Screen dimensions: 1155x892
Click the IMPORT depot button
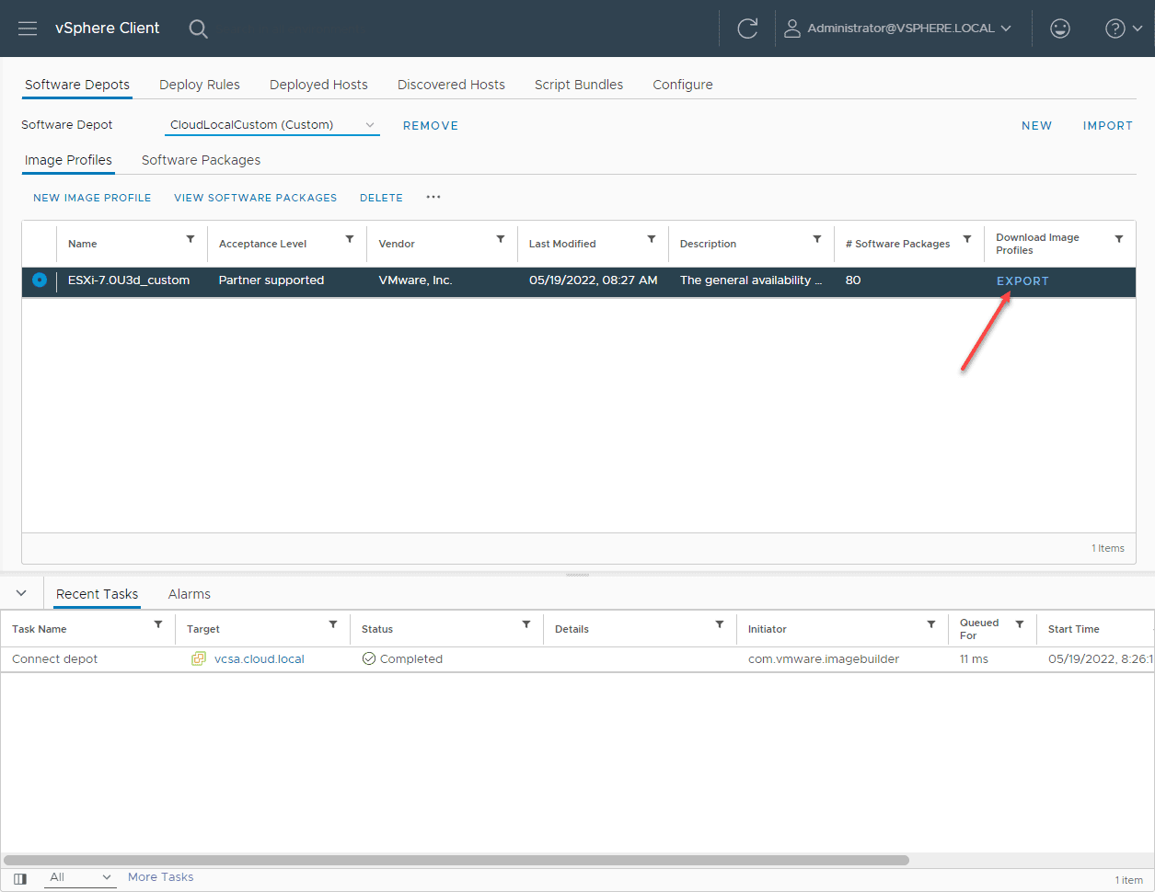coord(1107,126)
